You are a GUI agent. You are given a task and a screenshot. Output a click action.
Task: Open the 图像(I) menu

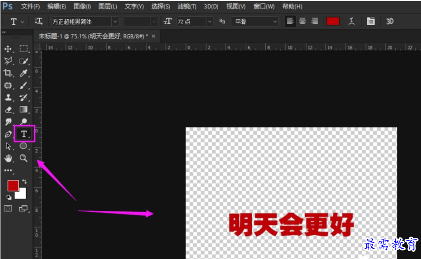click(x=82, y=7)
